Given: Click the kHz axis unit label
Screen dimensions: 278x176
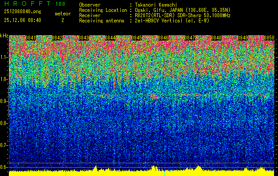Looking at the screenshot, I should pos(4,35).
